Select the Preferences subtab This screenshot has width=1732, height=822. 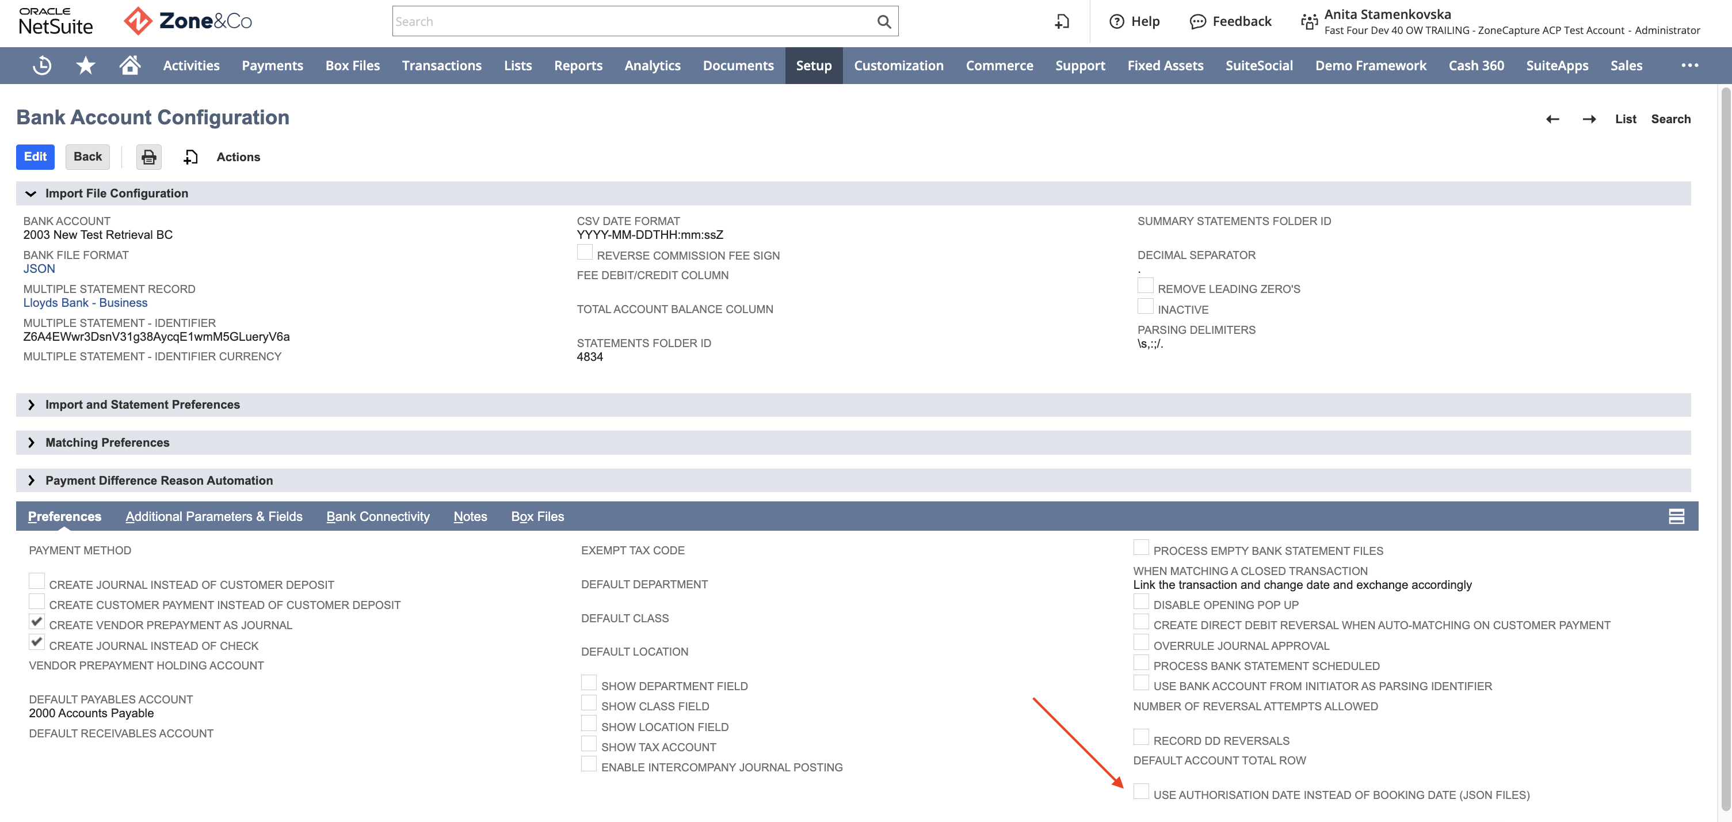coord(64,516)
